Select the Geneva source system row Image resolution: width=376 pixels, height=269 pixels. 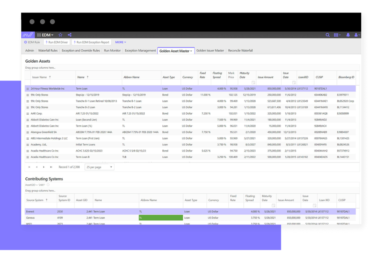pos(190,218)
